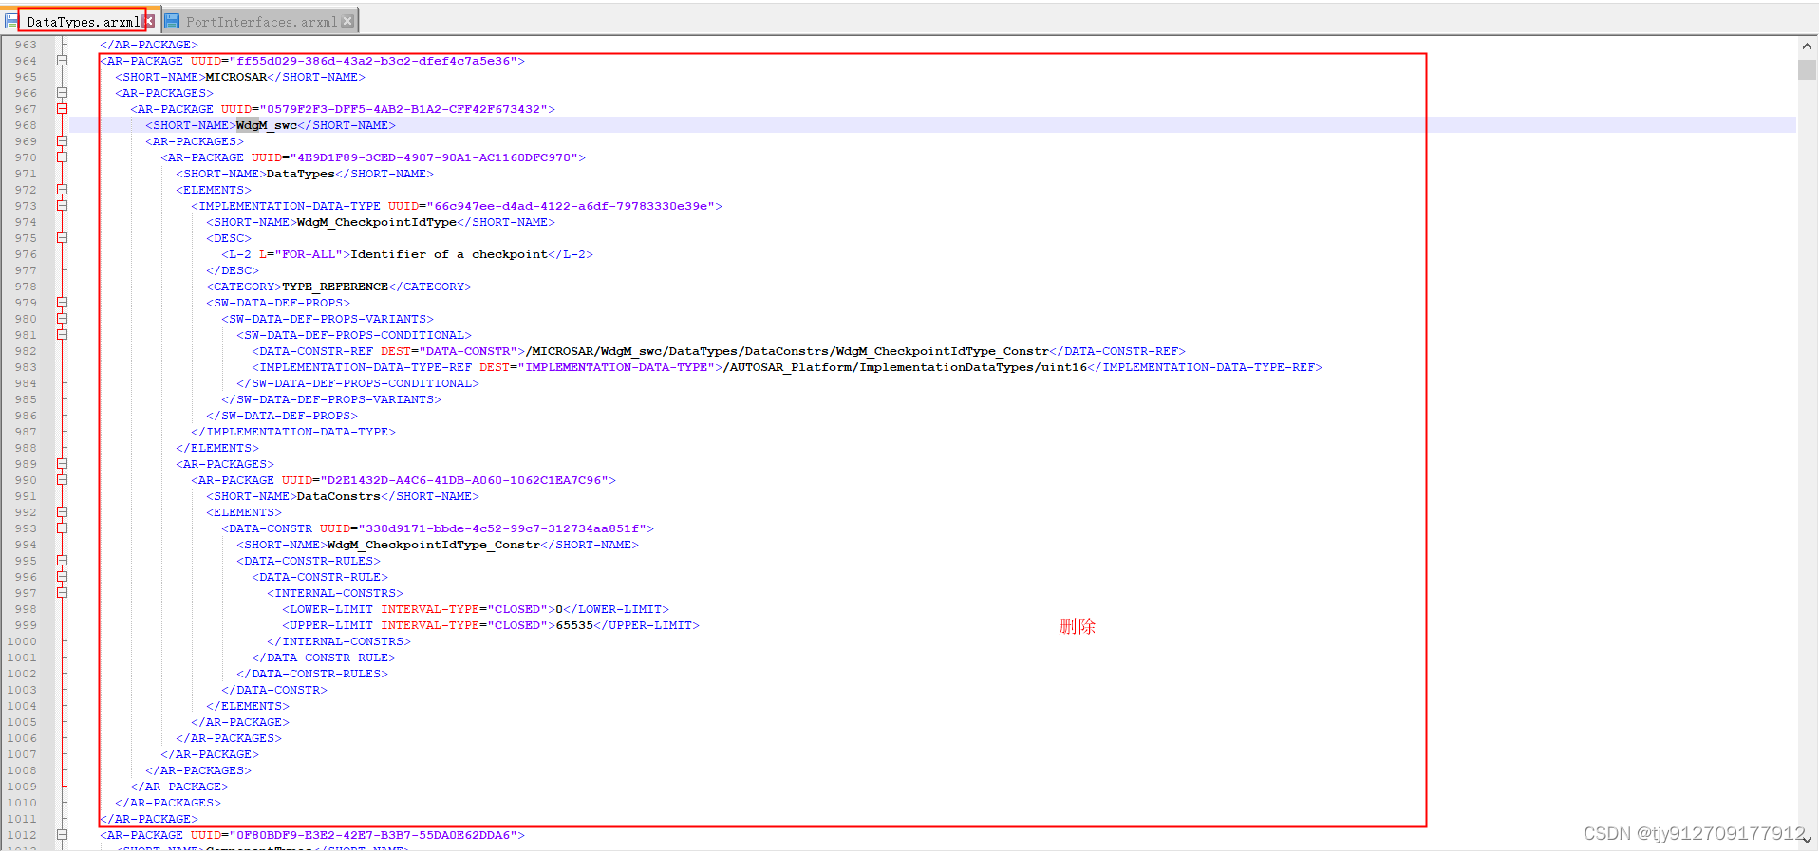Viewport: 1819px width, 852px height.
Task: Click the vertical scrollbar up arrow
Action: (x=1807, y=46)
